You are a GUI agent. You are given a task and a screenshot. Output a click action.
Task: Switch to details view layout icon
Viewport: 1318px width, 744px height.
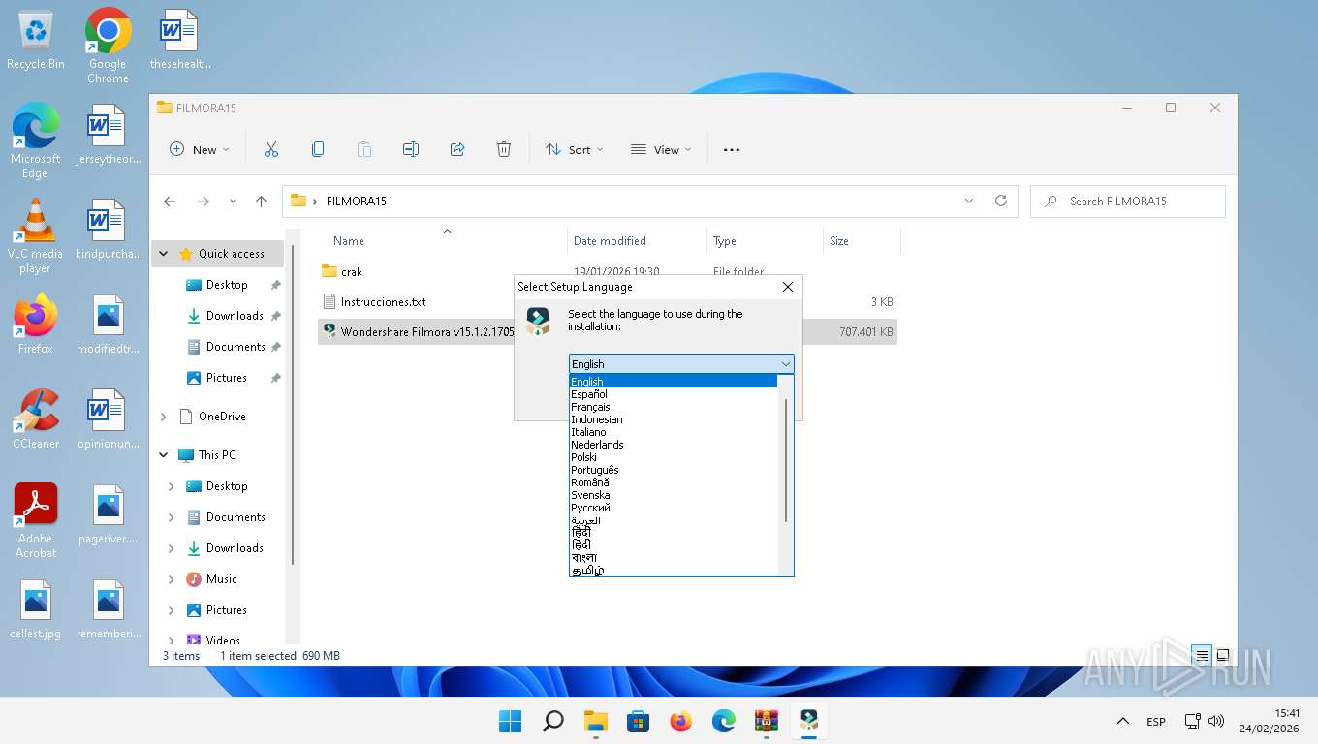pyautogui.click(x=1203, y=656)
